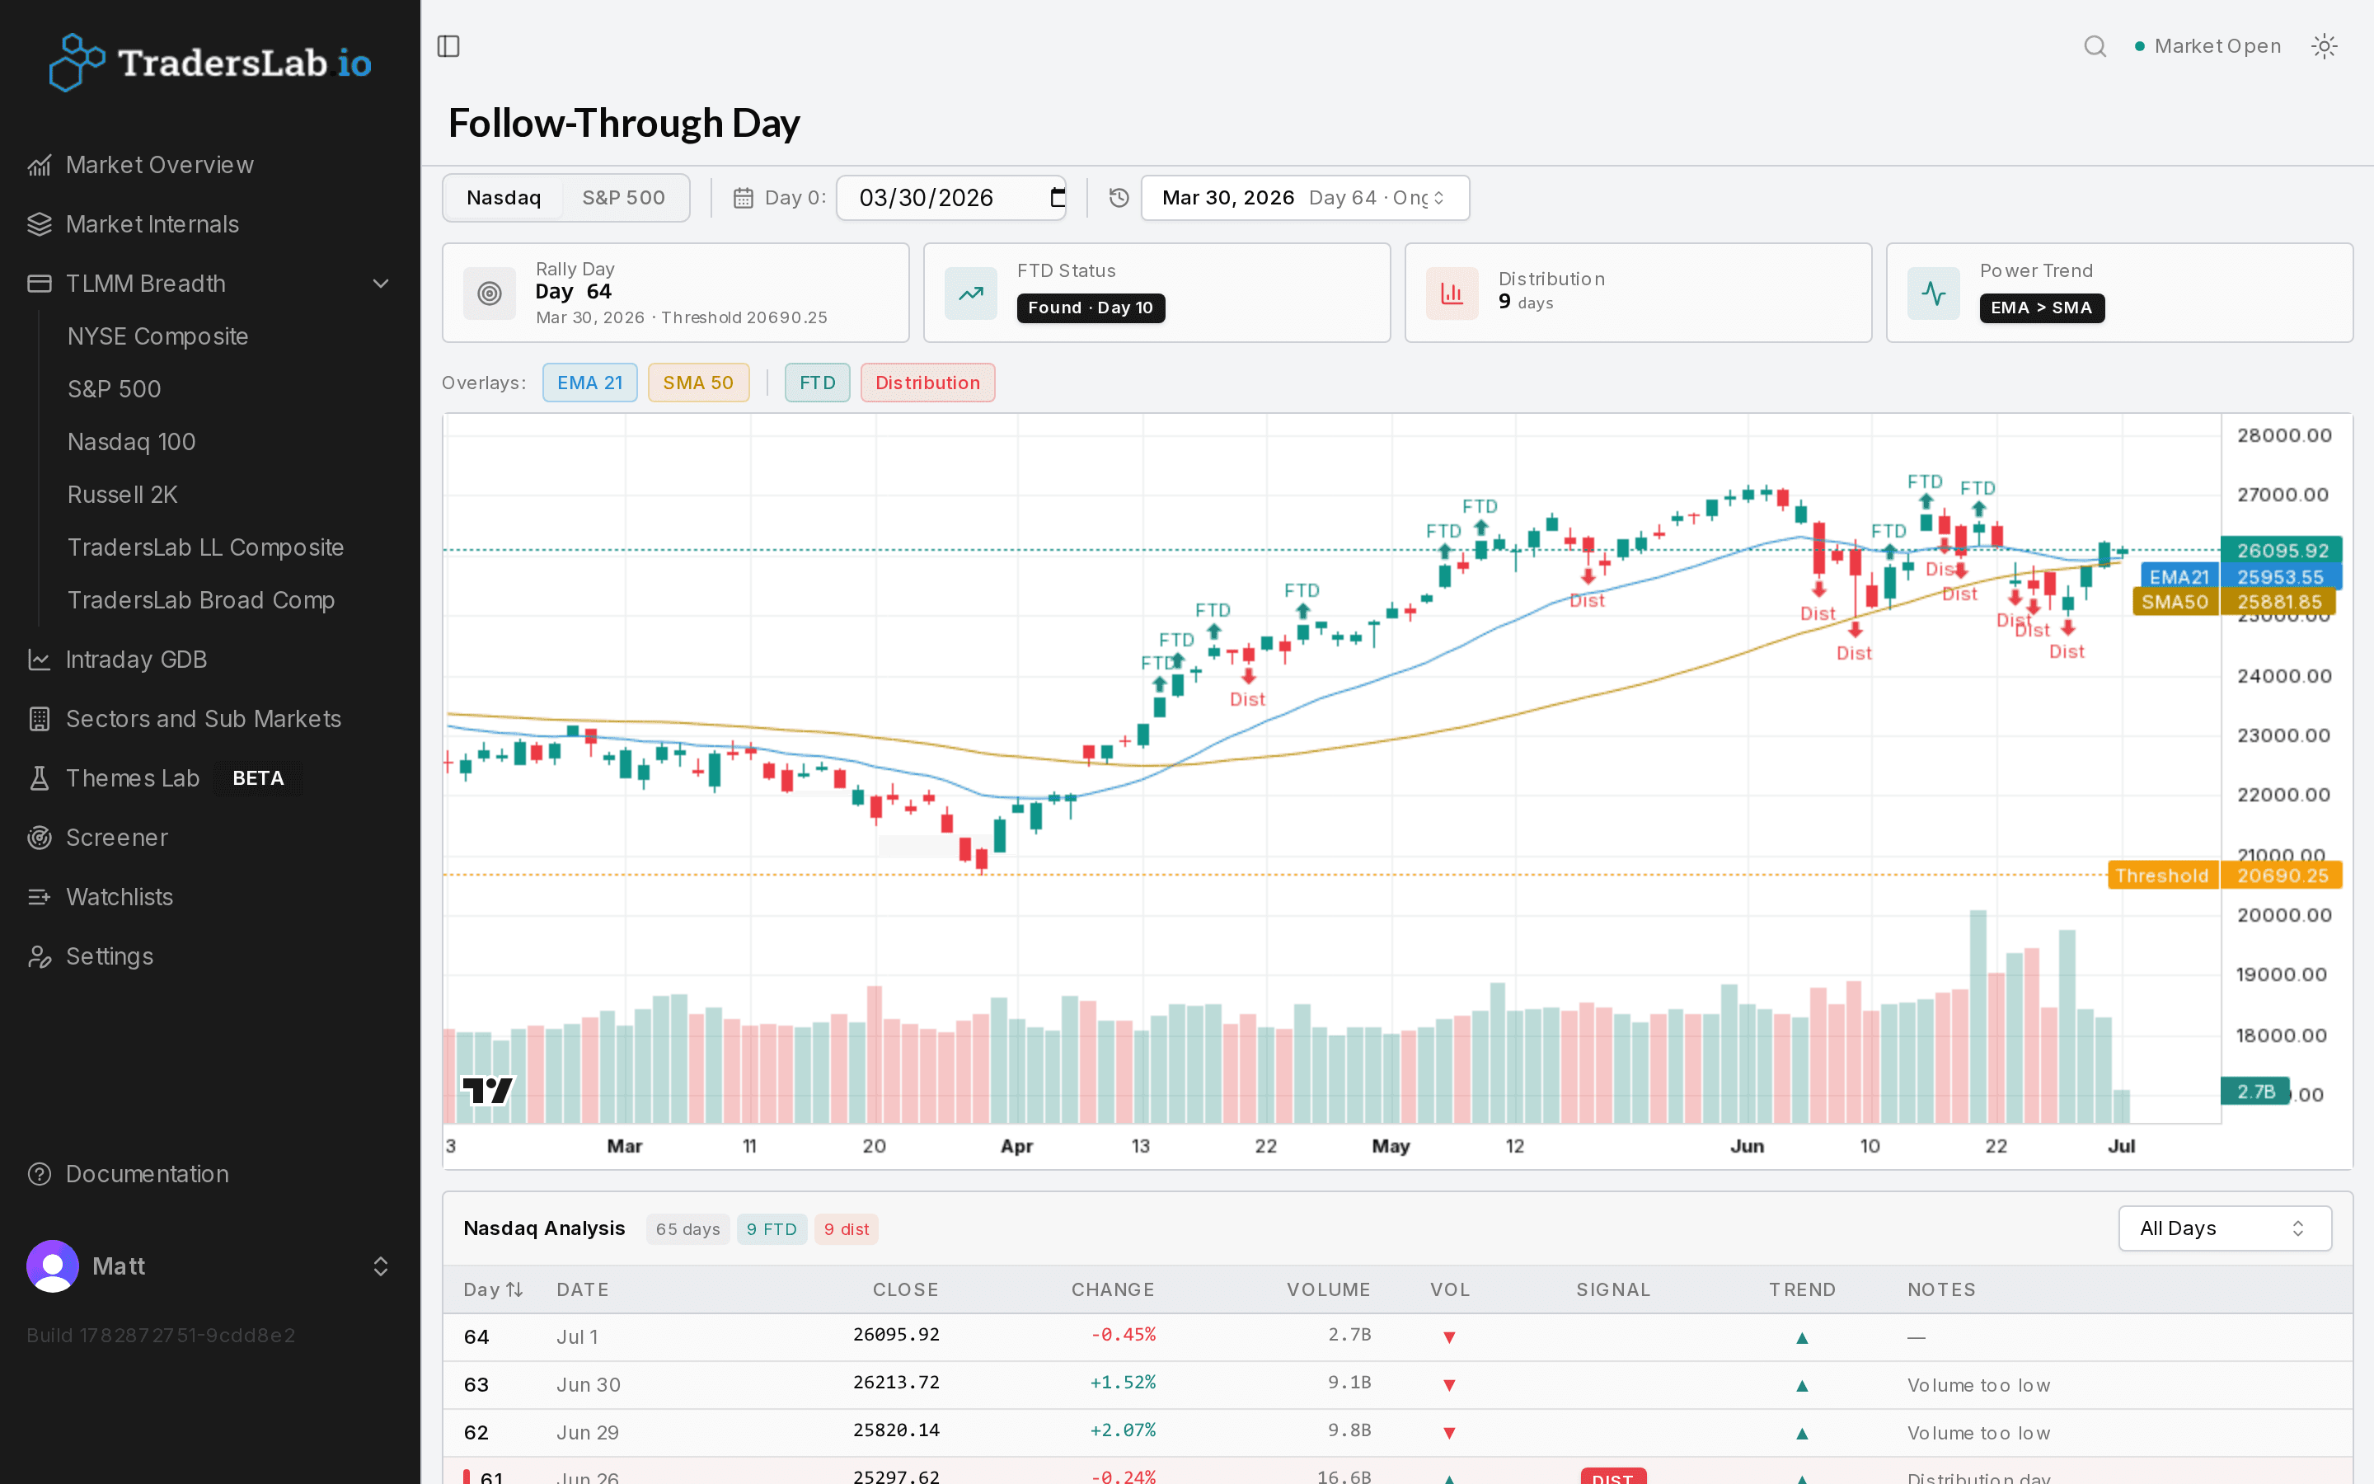
Task: Click the BETA badge next to Themes Lab
Action: 258,778
